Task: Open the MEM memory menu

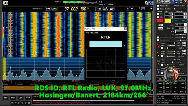Action: pyautogui.click(x=13, y=98)
